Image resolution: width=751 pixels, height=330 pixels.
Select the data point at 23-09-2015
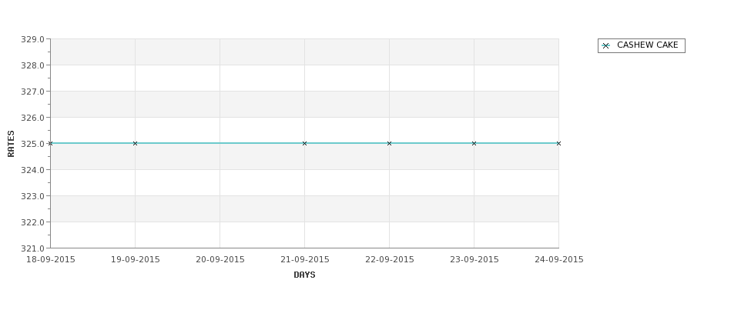click(474, 144)
